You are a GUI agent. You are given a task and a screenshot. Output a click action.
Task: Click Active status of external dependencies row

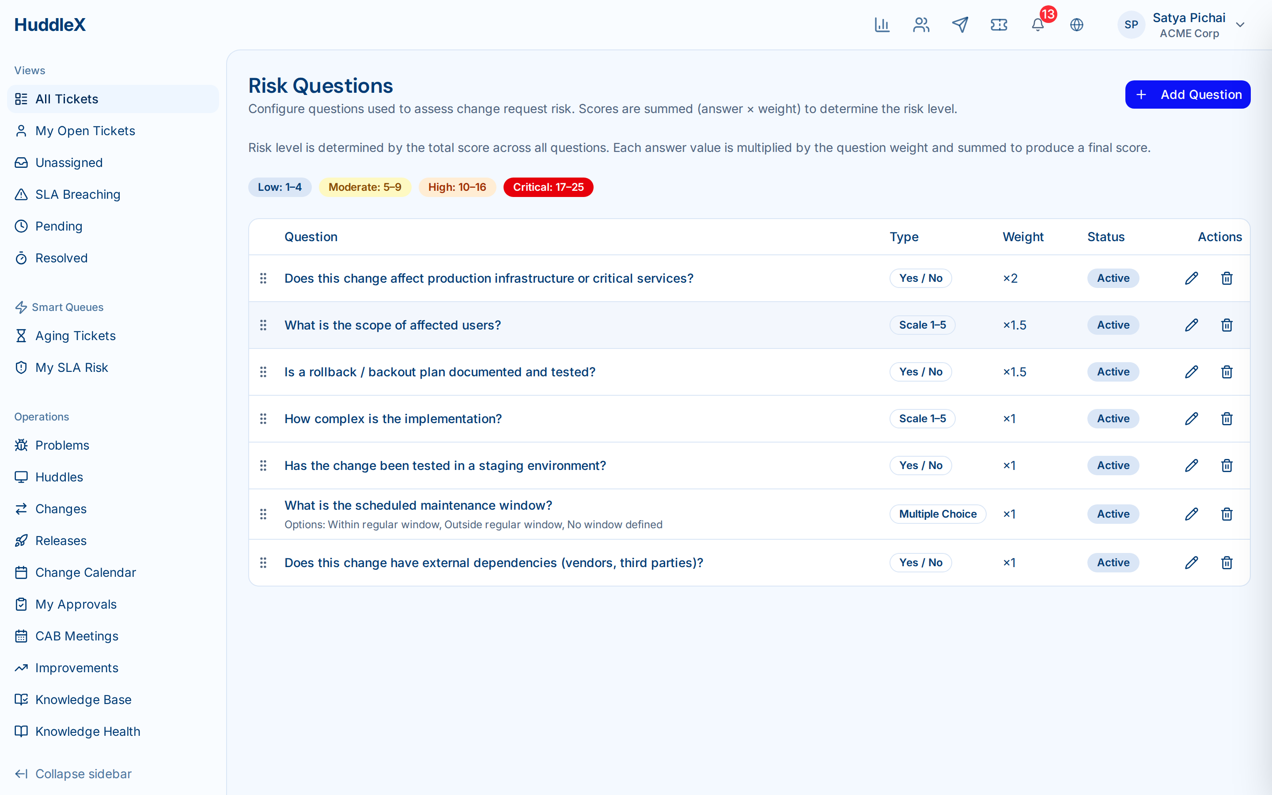coord(1113,563)
